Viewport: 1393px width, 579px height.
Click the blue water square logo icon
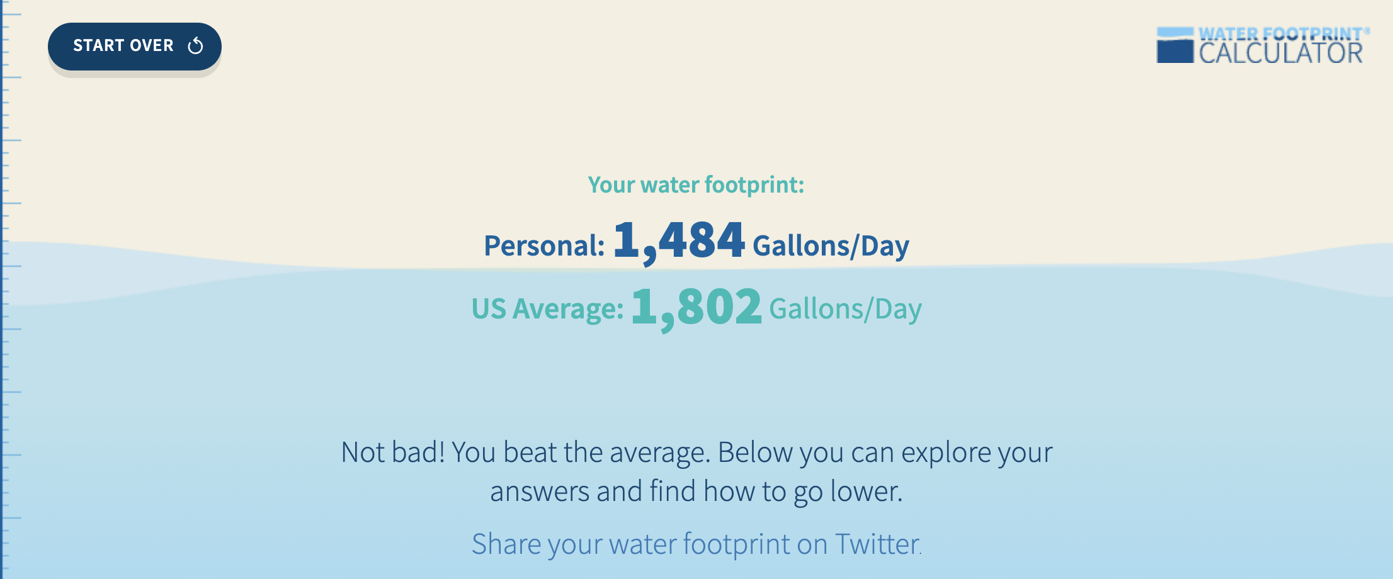1175,45
